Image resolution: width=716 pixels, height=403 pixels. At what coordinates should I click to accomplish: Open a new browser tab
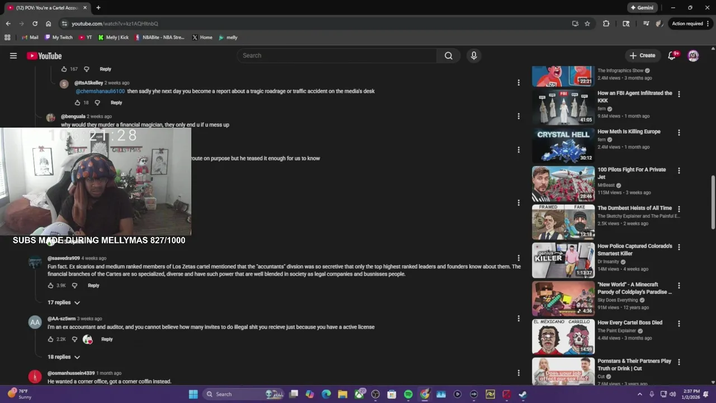(x=98, y=8)
